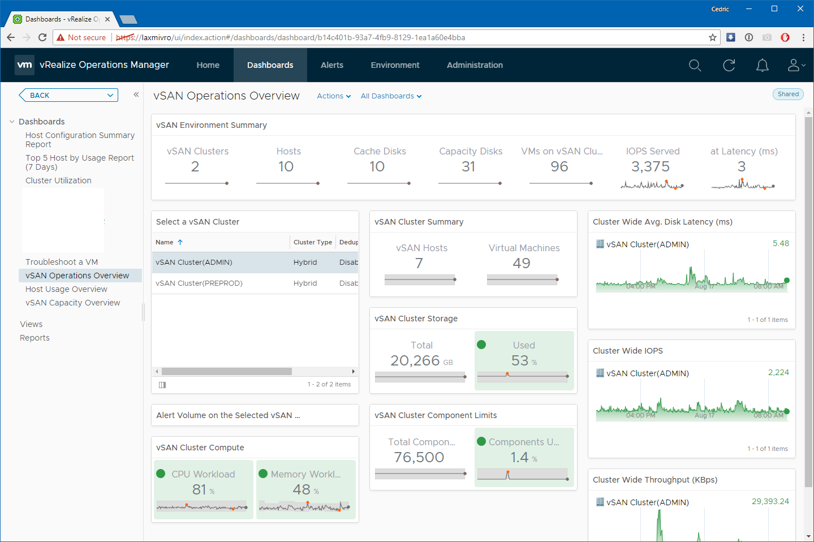Sort cluster list by Name column

(x=165, y=242)
